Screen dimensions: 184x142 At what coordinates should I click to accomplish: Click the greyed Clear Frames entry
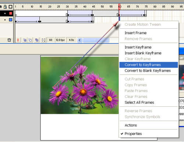[136, 97]
